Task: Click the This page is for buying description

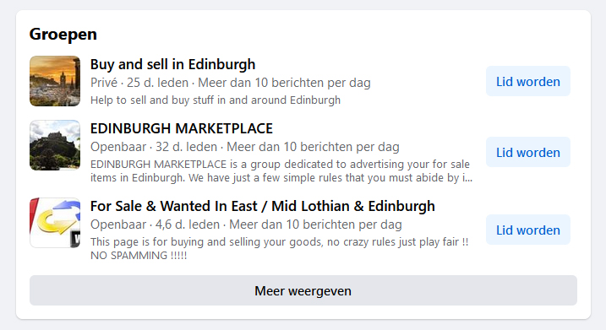Action: [x=280, y=242]
